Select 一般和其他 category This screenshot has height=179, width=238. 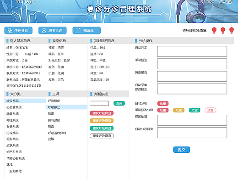coord(14,171)
